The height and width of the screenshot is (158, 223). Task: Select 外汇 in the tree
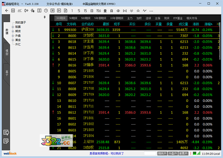pyautogui.click(x=18, y=44)
